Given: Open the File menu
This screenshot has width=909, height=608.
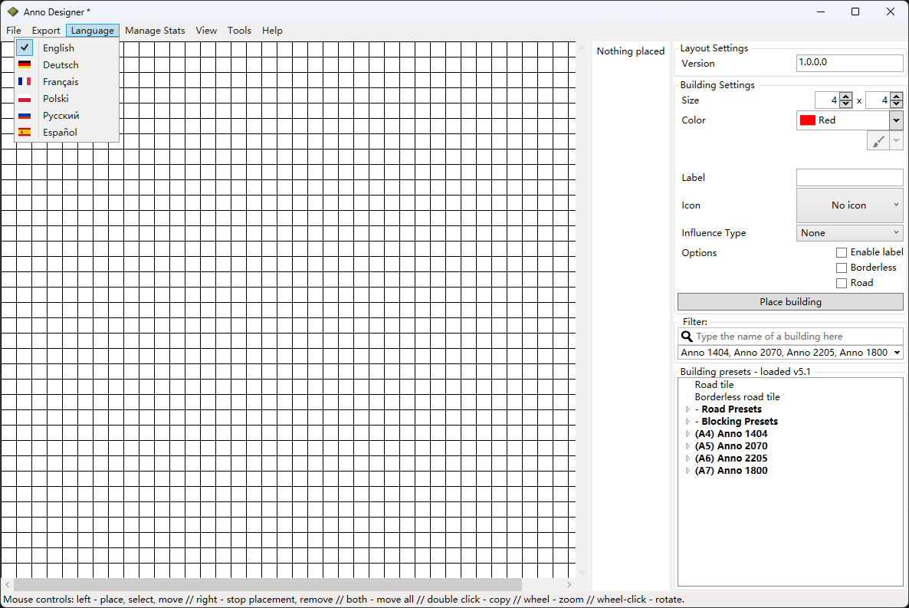Looking at the screenshot, I should point(13,31).
